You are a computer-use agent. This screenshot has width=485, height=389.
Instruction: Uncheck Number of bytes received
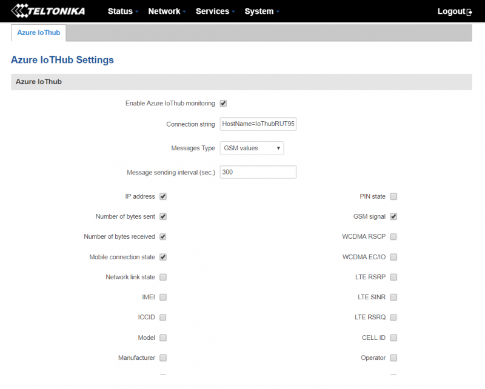pyautogui.click(x=163, y=236)
